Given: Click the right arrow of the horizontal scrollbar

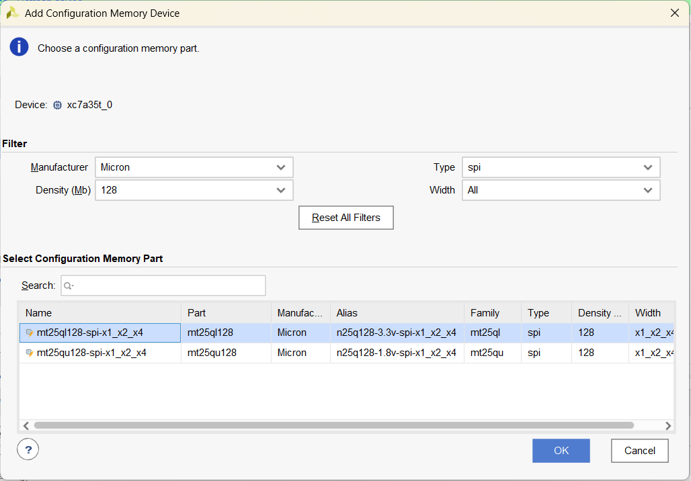Looking at the screenshot, I should coord(668,425).
